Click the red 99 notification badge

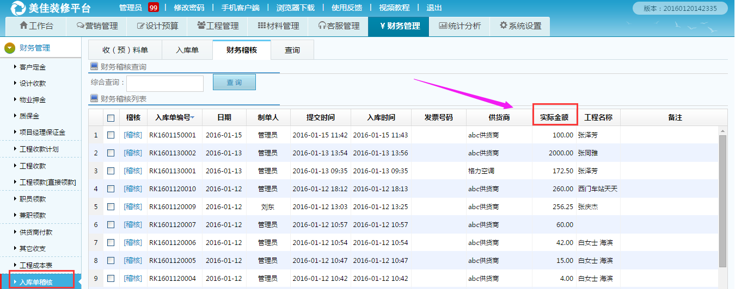tap(153, 8)
